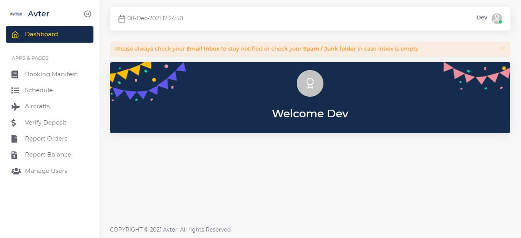The image size is (521, 238).
Task: Click the Report Orders document icon
Action: [14, 139]
